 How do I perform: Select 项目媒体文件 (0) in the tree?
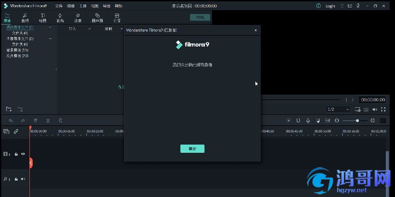tap(20, 27)
